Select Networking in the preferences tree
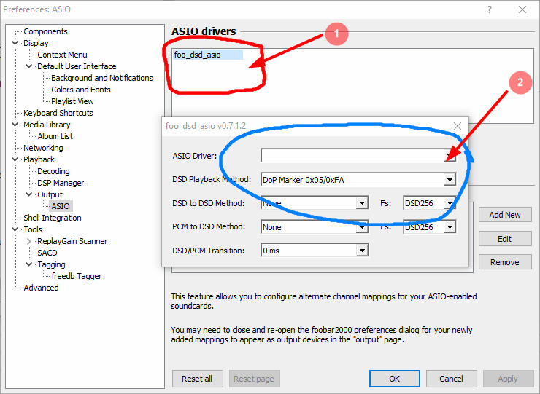The image size is (540, 394). (43, 148)
